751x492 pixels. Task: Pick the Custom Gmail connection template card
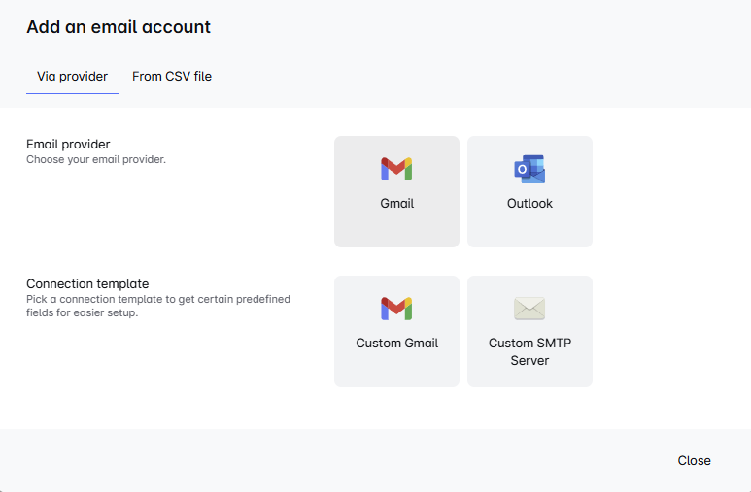(x=396, y=331)
